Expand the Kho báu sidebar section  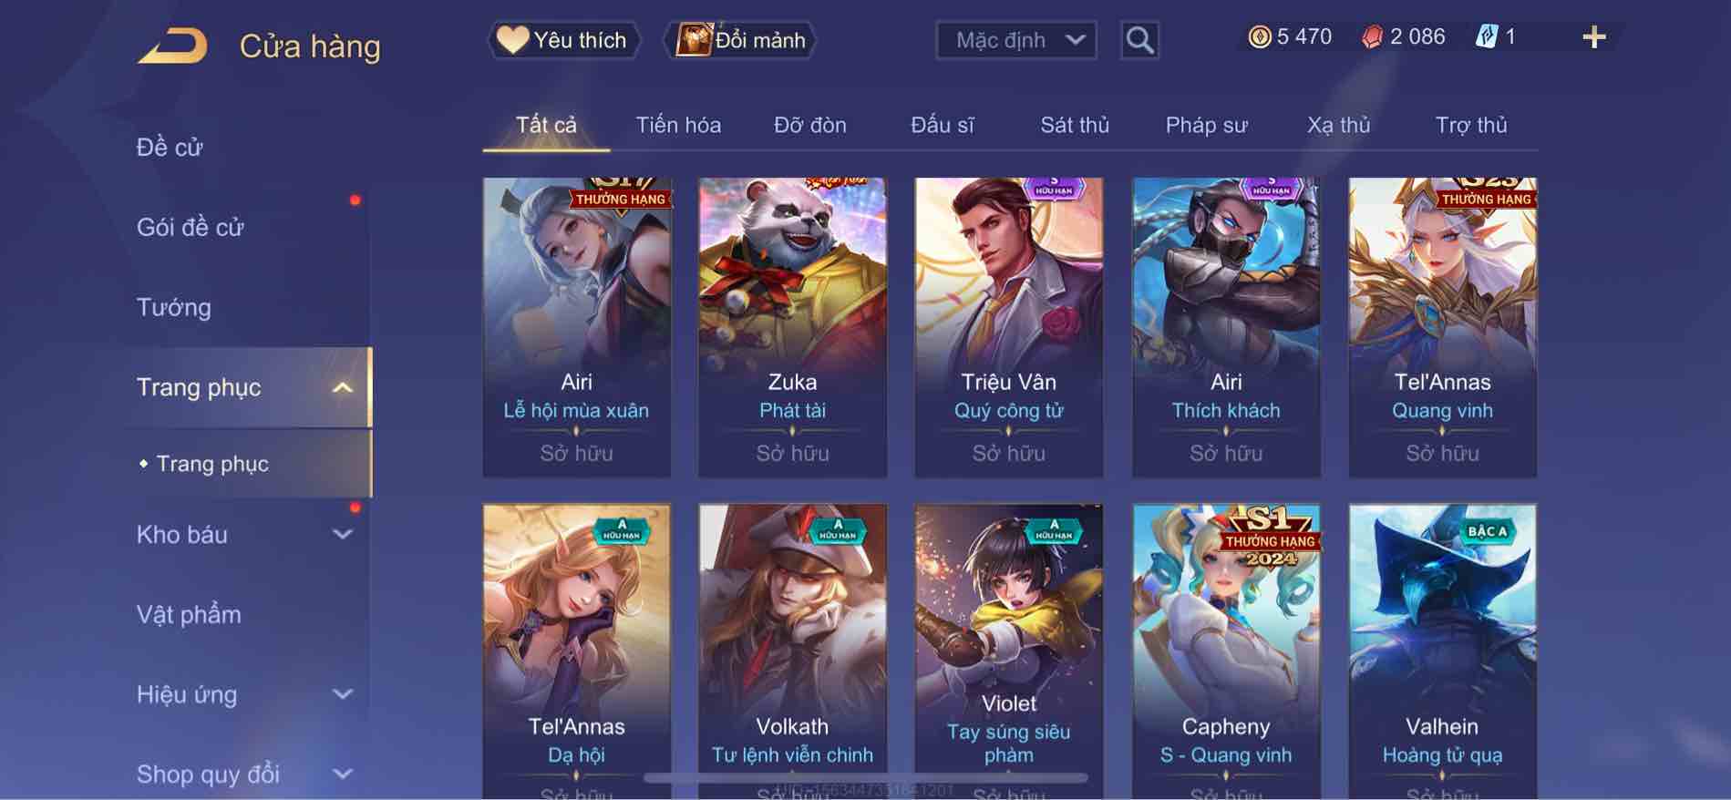[342, 535]
